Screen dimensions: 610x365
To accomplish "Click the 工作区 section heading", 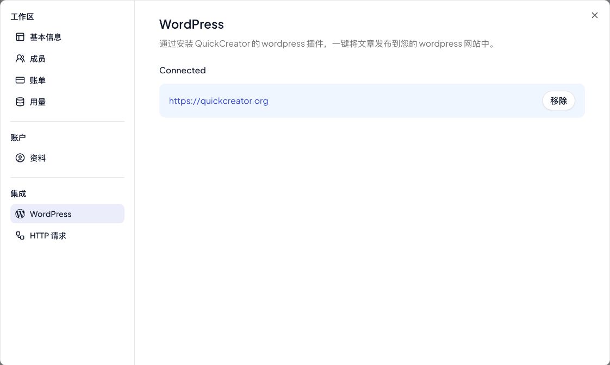I will [22, 17].
